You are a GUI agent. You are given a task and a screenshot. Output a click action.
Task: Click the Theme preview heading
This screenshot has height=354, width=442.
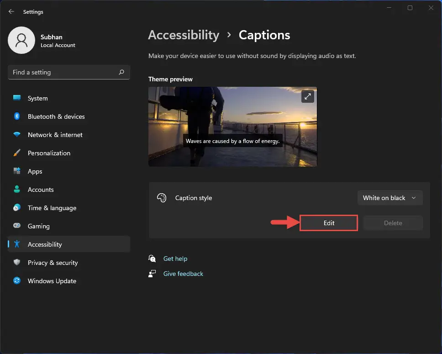click(170, 79)
